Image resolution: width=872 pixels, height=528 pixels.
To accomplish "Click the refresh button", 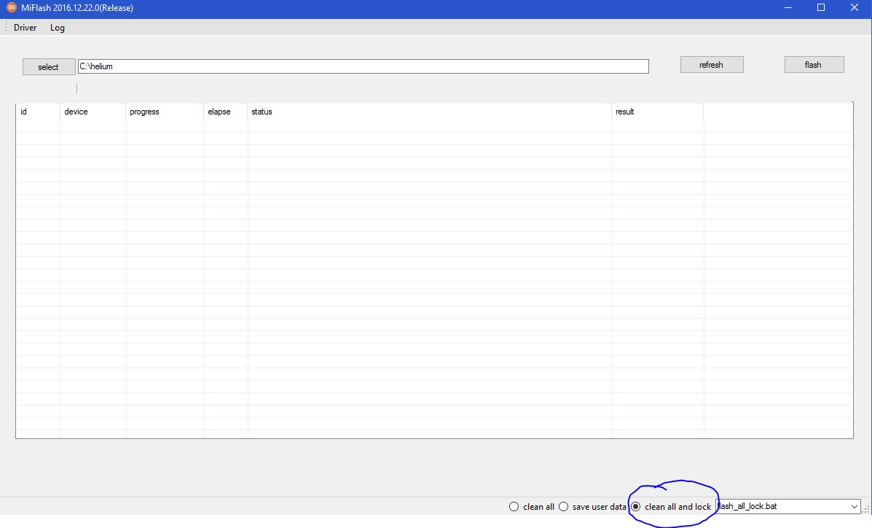I will click(711, 65).
